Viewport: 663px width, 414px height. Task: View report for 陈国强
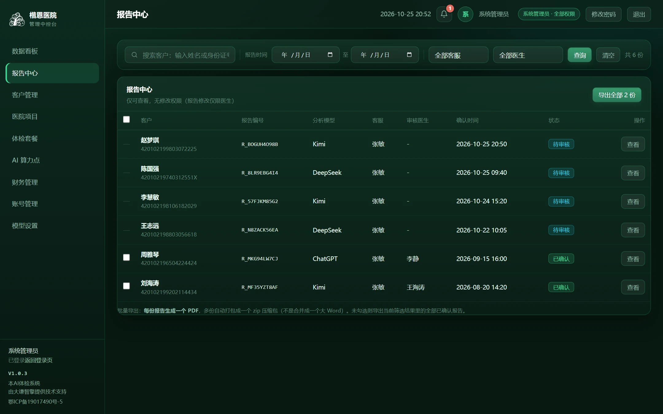tap(633, 173)
